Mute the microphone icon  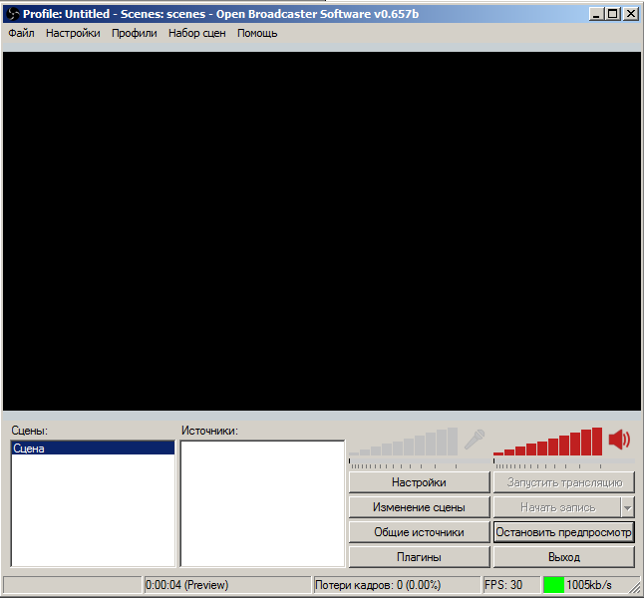coord(475,440)
